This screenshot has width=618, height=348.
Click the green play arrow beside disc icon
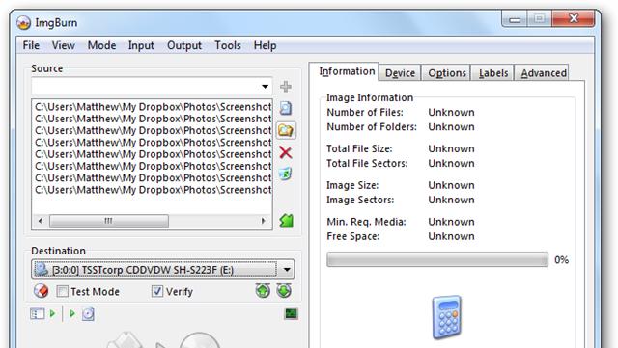(72, 313)
